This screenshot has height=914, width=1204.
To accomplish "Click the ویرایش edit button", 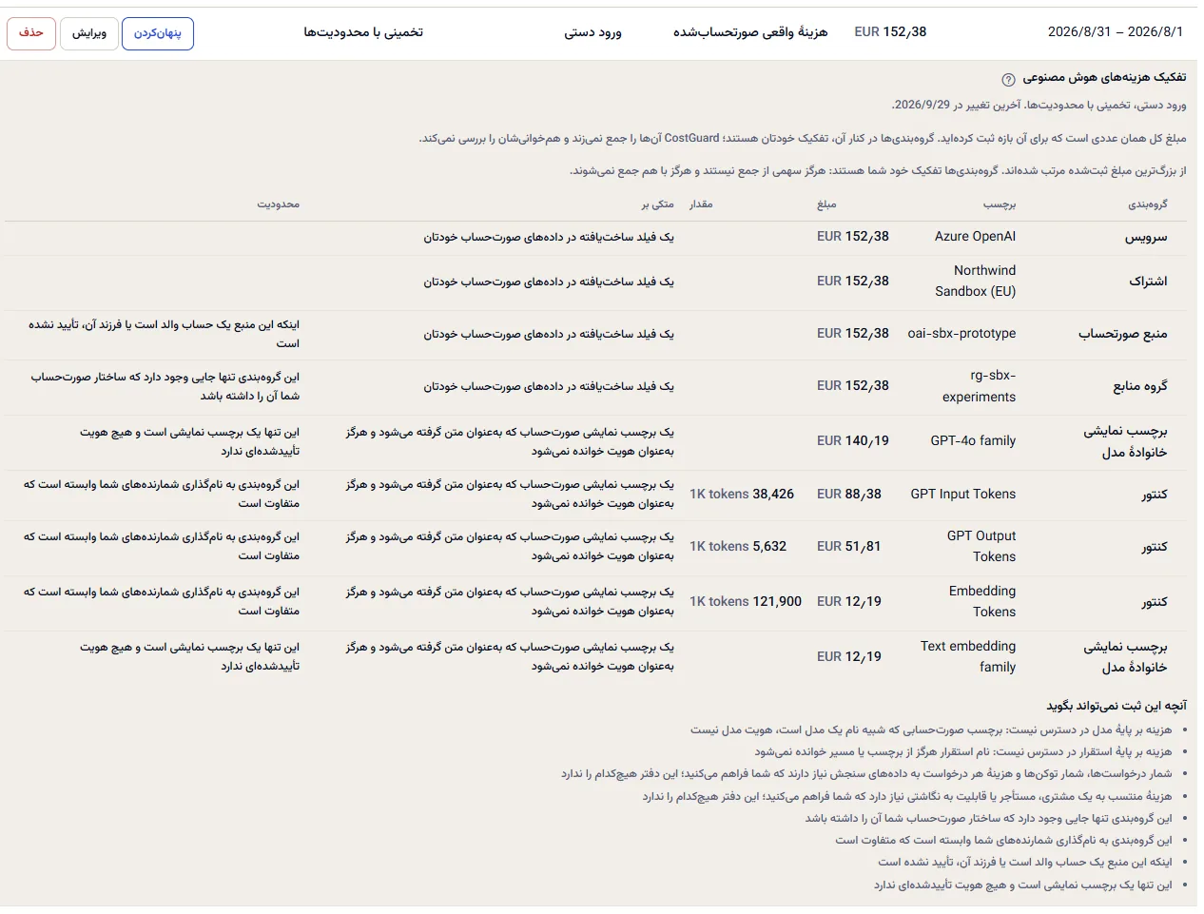I will click(89, 33).
